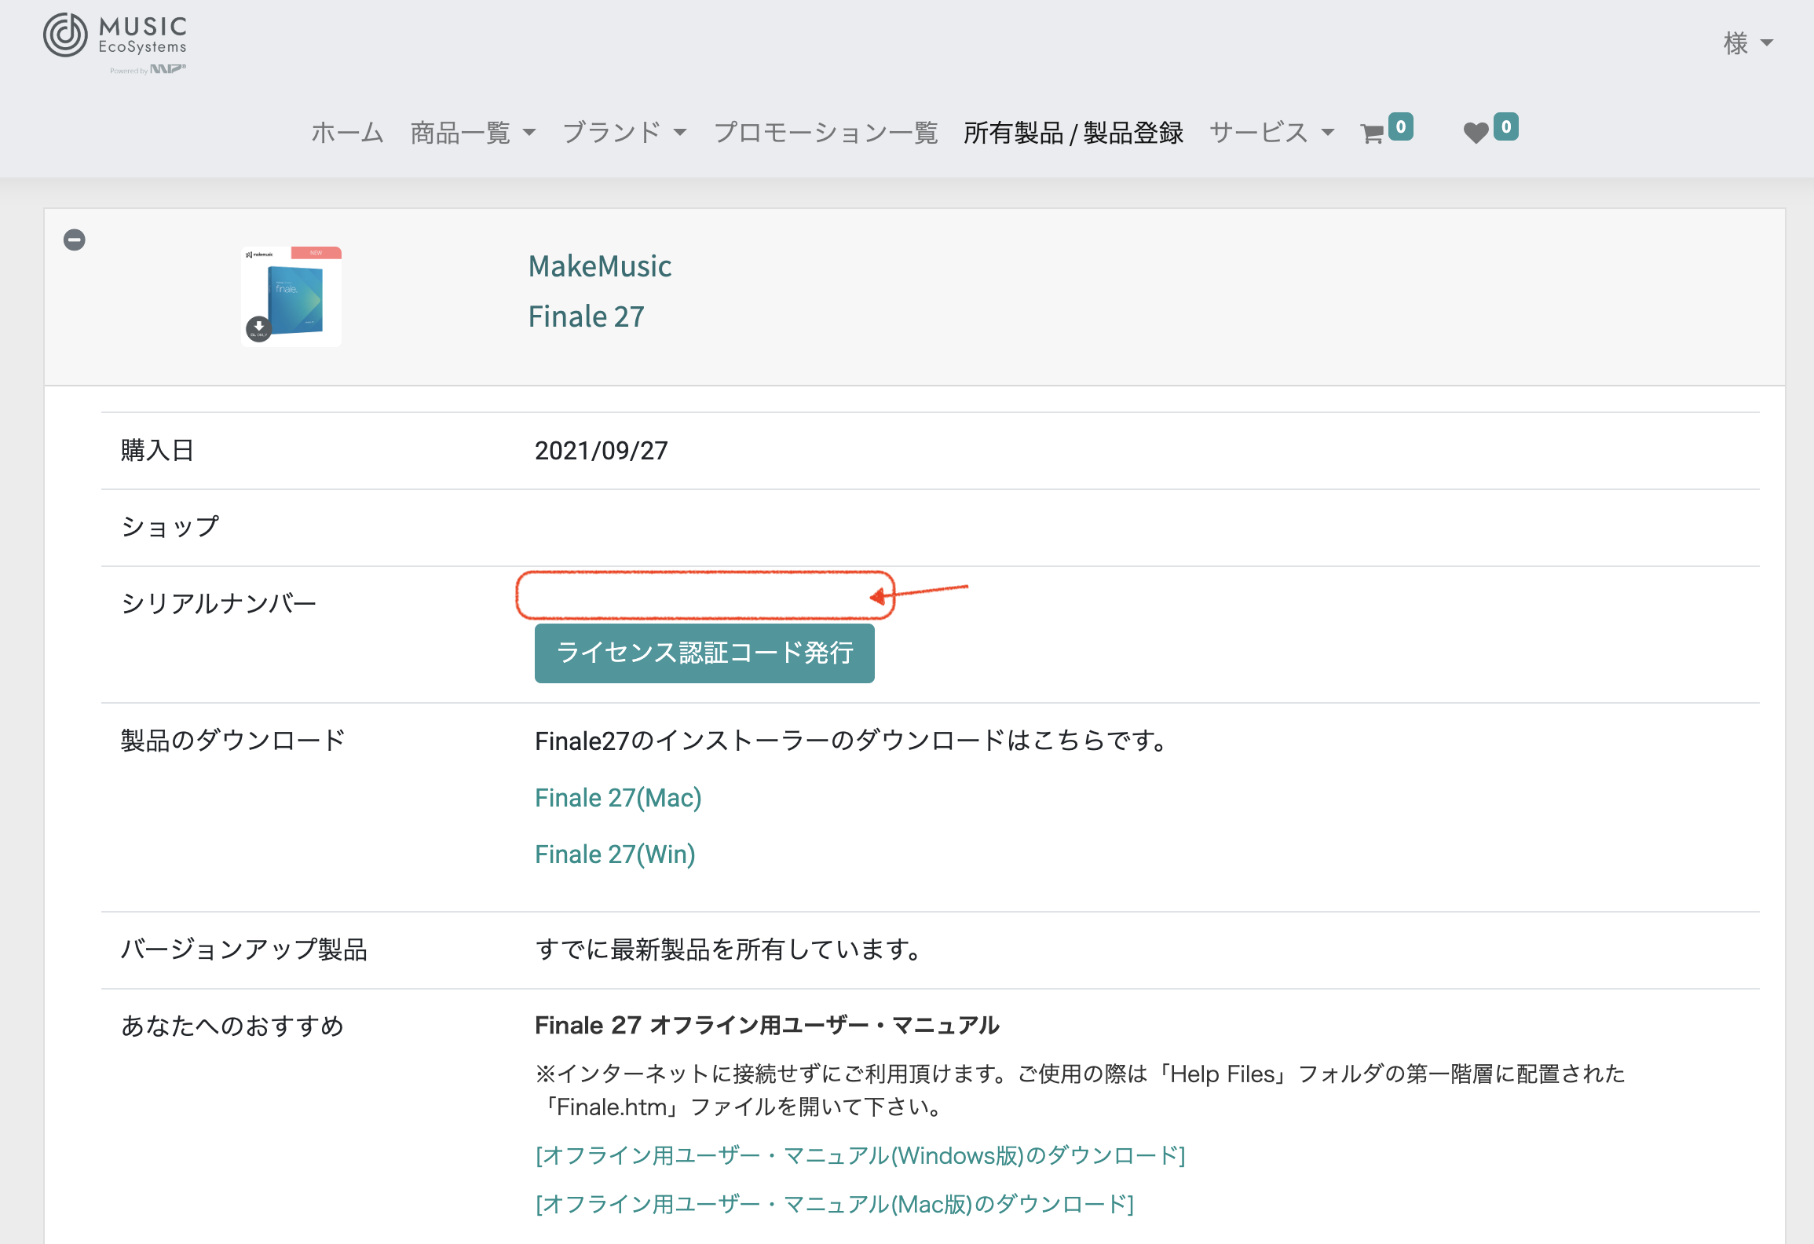Go to ホーム menu item
The width and height of the screenshot is (1814, 1244).
tap(347, 133)
